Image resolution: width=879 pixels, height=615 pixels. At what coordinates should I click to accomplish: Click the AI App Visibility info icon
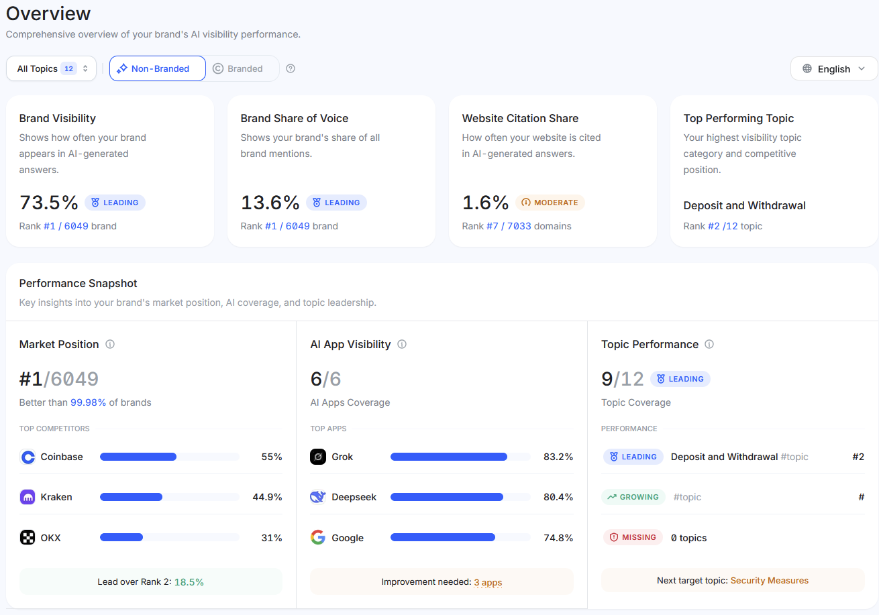[x=402, y=344]
